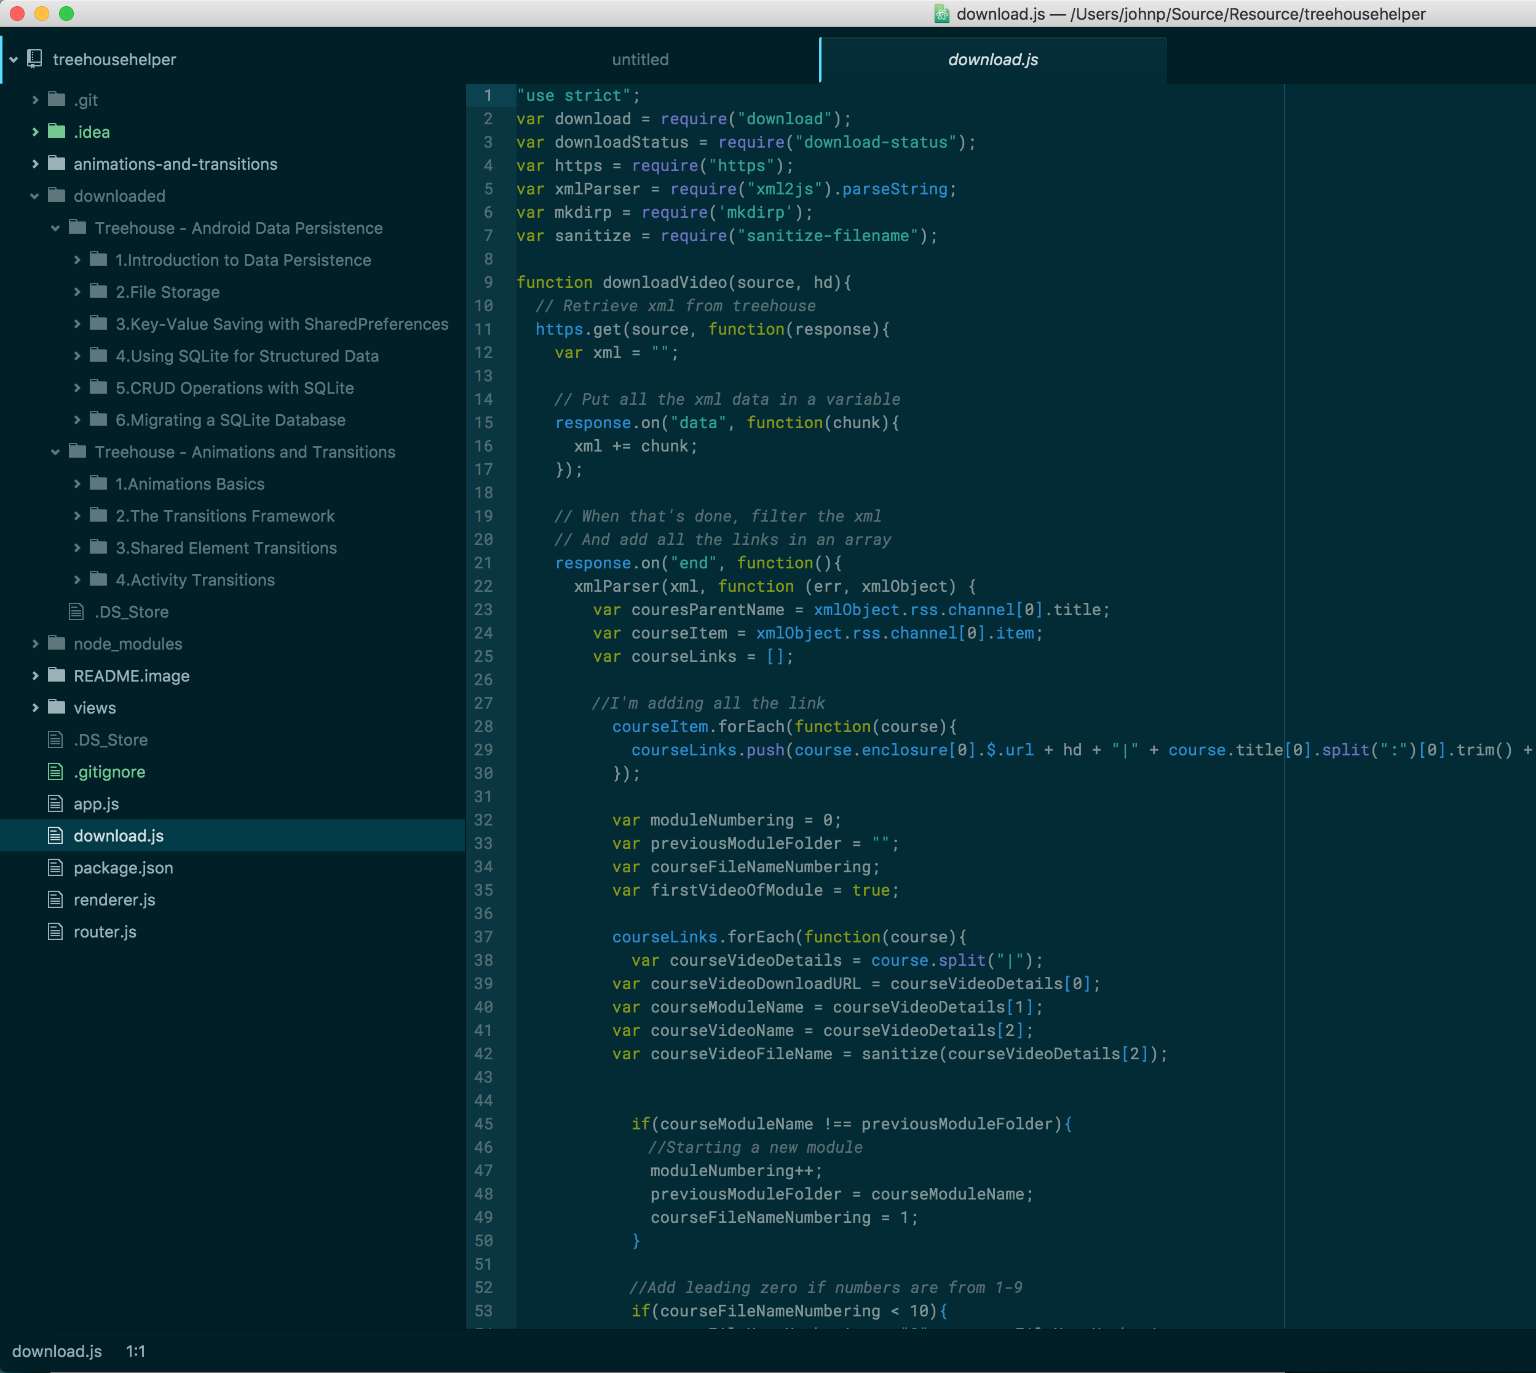Click the 1:1 cursor position status
Image resolution: width=1536 pixels, height=1373 pixels.
tap(135, 1351)
